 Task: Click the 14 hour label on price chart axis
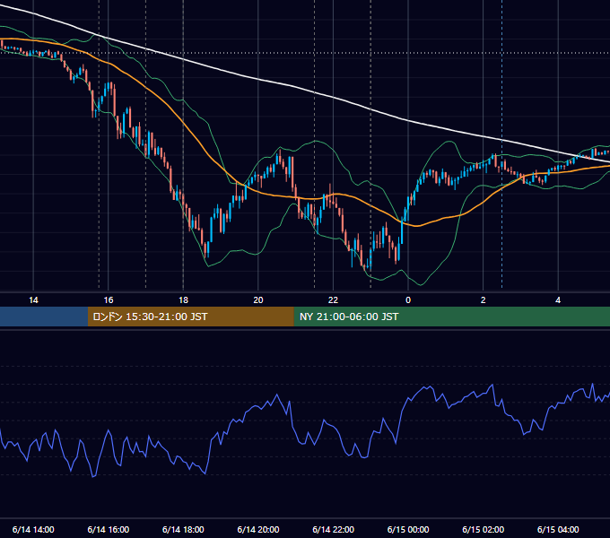33,300
